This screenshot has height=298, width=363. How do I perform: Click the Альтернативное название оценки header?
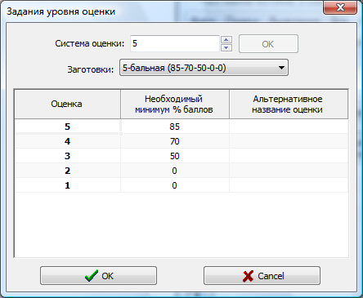click(x=289, y=104)
